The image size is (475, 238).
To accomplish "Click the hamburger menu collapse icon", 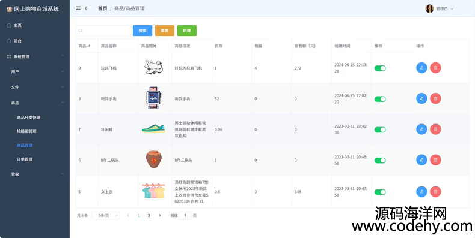I will click(x=78, y=8).
